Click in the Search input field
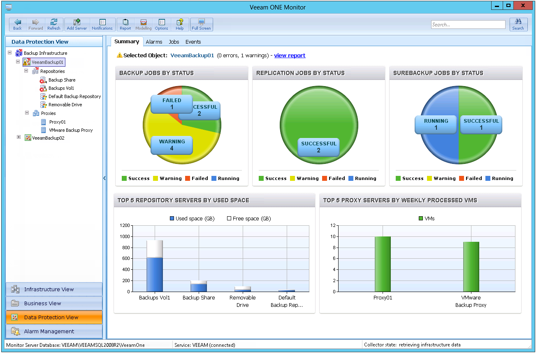 [468, 25]
